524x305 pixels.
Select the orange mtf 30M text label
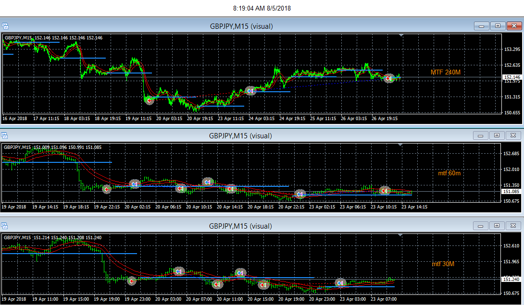(x=443, y=264)
